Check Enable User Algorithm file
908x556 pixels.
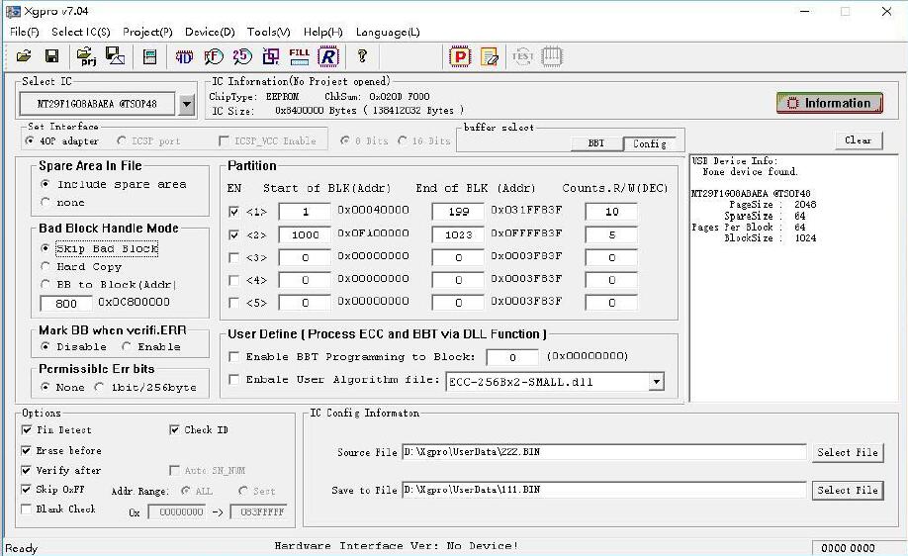coord(234,379)
